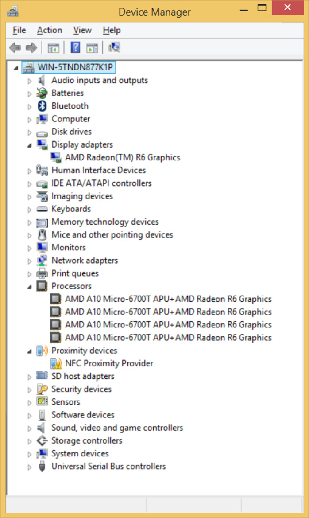Click the Disk drives icon

[x=42, y=133]
